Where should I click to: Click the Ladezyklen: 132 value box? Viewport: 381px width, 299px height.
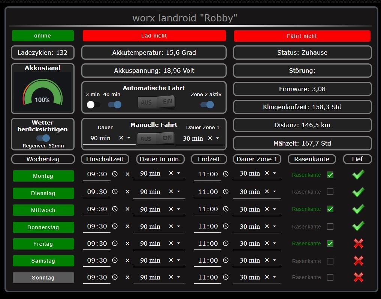[x=43, y=53]
